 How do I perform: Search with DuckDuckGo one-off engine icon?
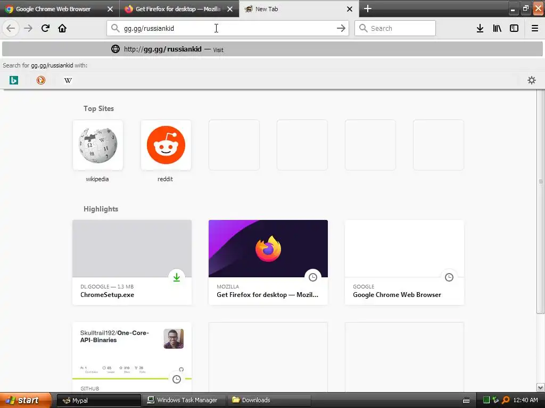40,80
